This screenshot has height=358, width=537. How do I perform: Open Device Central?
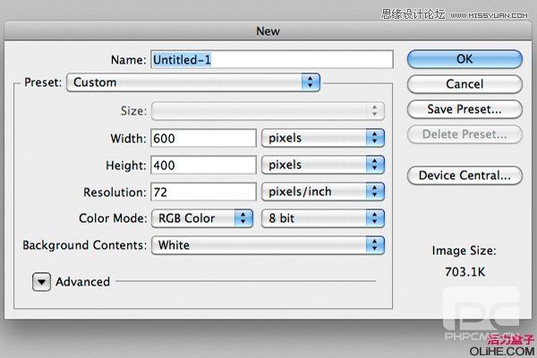pos(465,175)
